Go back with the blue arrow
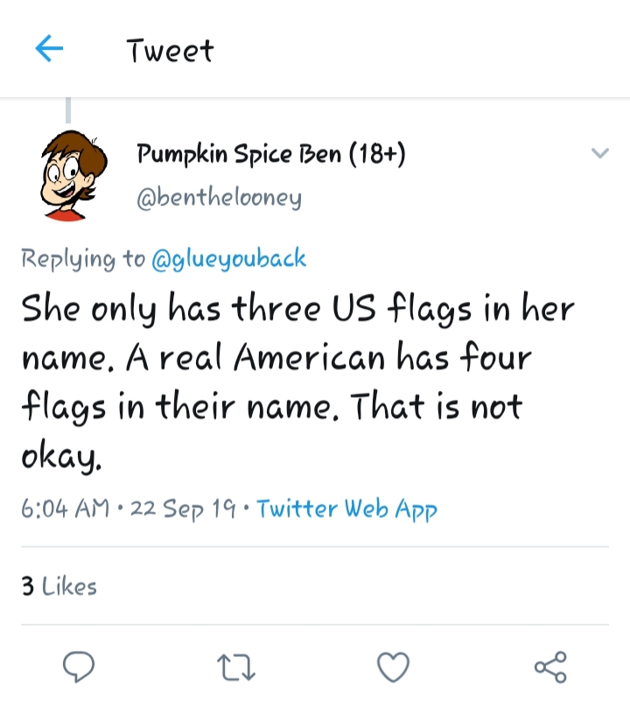This screenshot has width=630, height=706. pyautogui.click(x=49, y=48)
